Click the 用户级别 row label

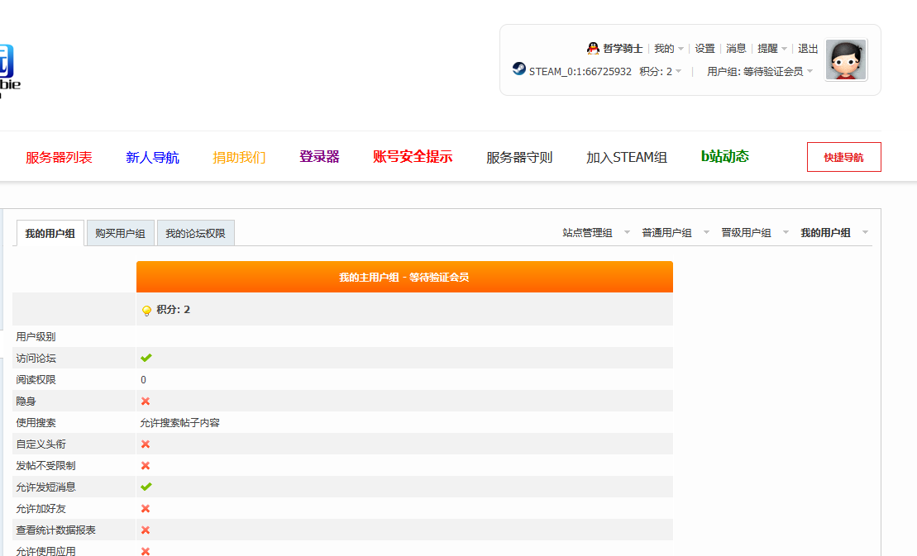pos(36,337)
